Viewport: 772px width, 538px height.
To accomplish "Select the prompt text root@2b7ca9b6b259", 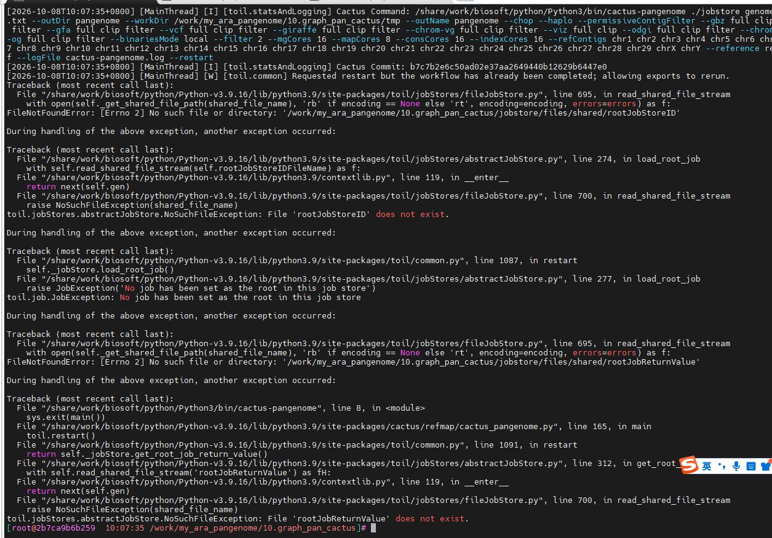I will (x=54, y=528).
